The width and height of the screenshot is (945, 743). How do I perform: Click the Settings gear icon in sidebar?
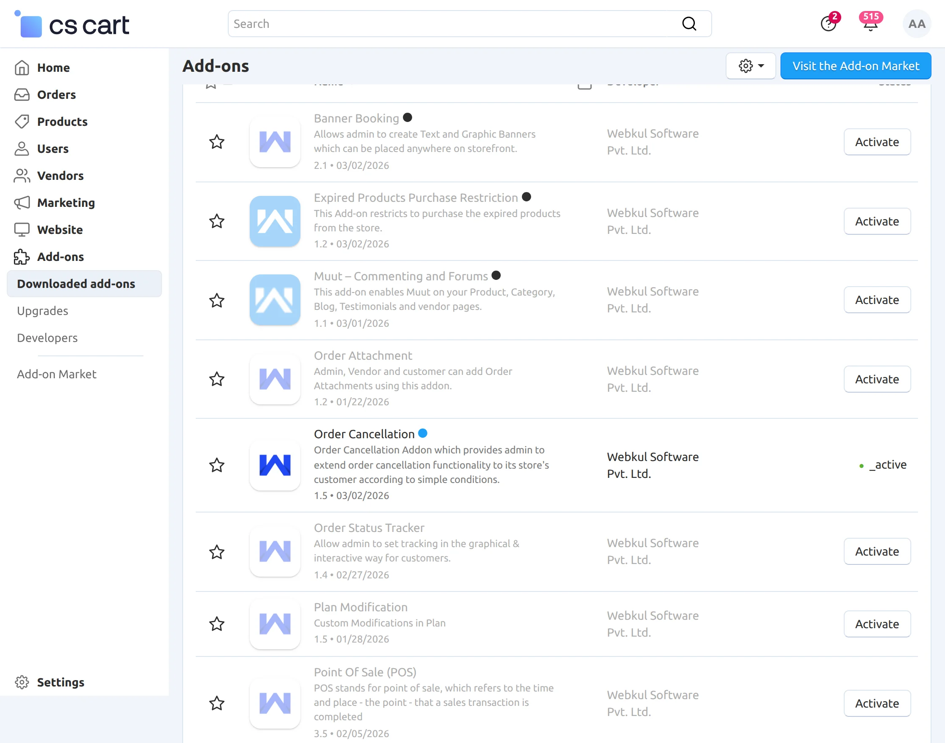tap(22, 682)
